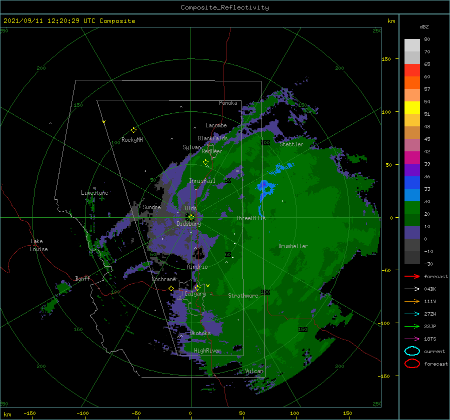Click the Lacombe city label

216,125
